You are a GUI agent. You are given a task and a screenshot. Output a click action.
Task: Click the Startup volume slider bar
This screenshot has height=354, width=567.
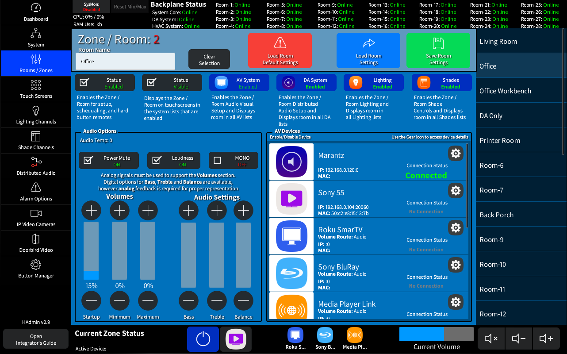pyautogui.click(x=91, y=251)
